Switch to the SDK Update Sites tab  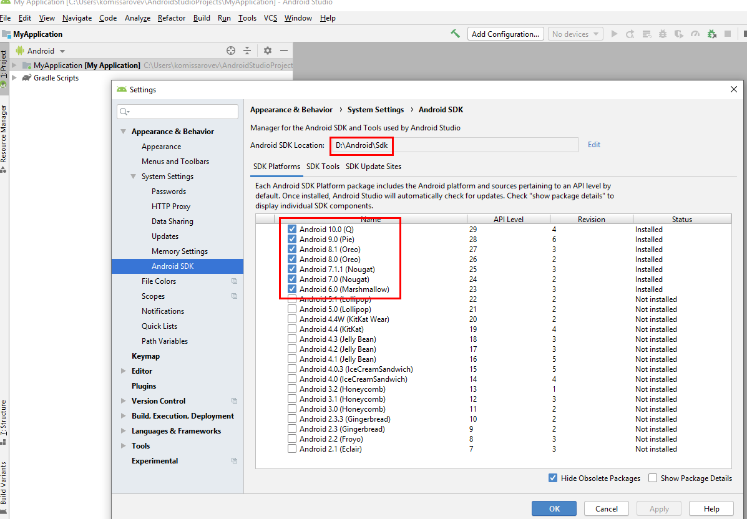click(x=373, y=166)
